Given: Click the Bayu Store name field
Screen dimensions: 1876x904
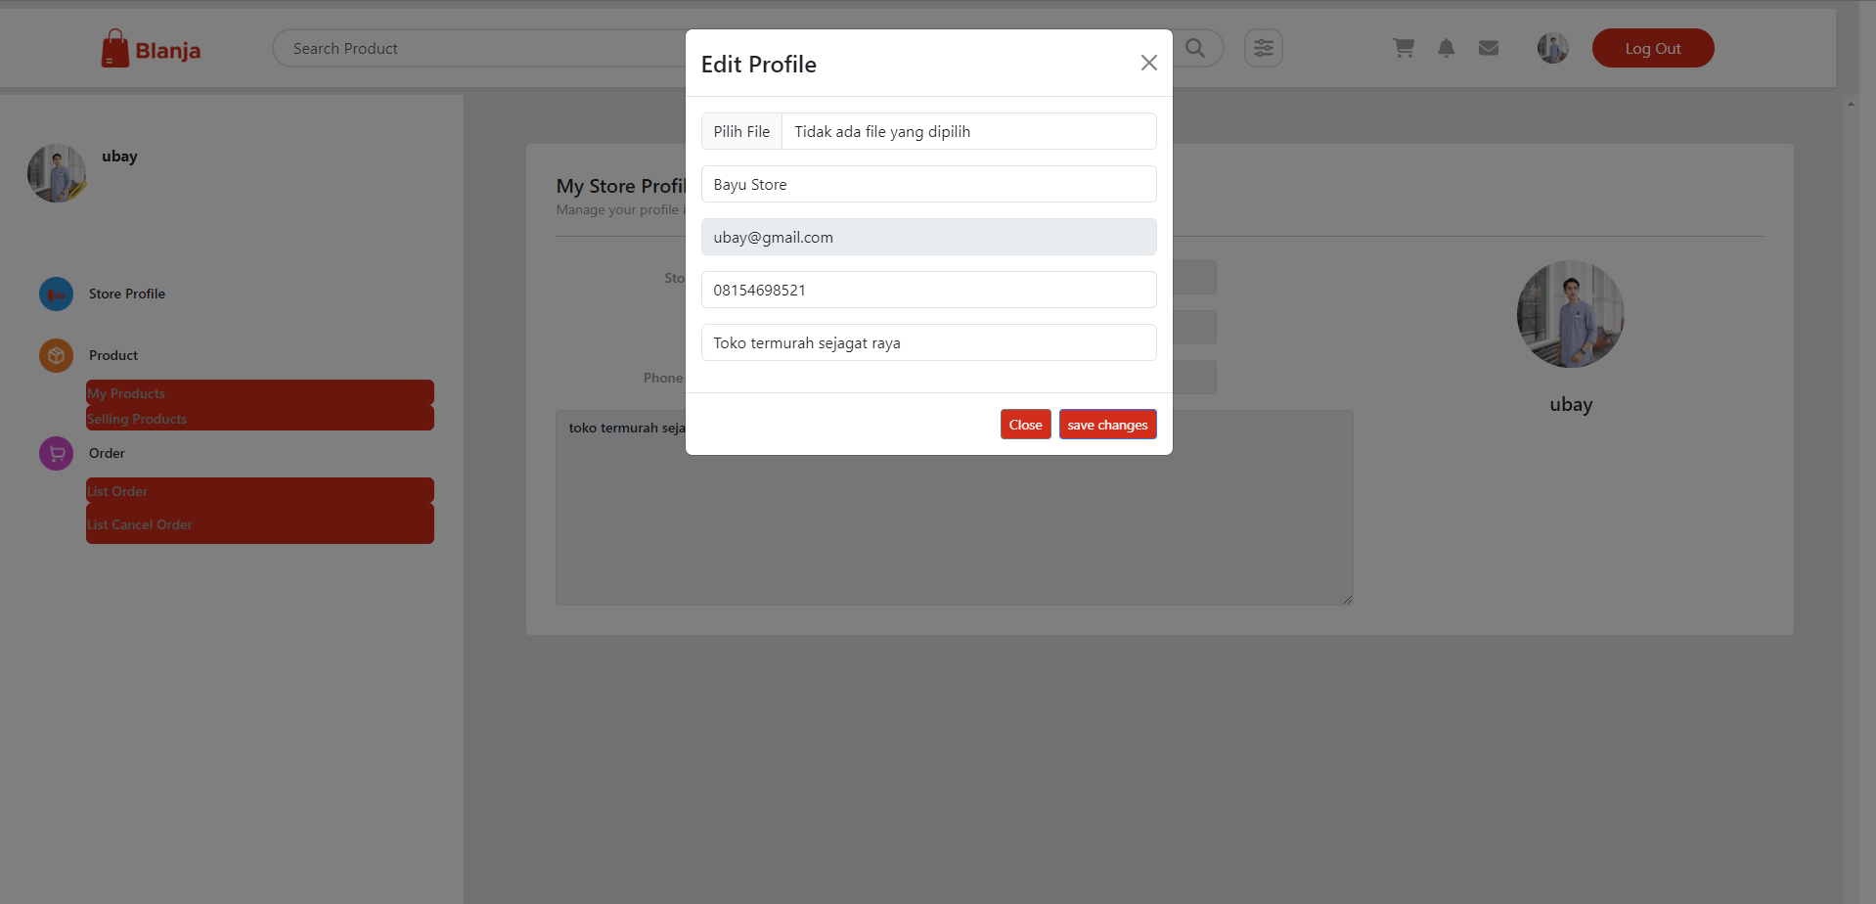Looking at the screenshot, I should (x=927, y=184).
